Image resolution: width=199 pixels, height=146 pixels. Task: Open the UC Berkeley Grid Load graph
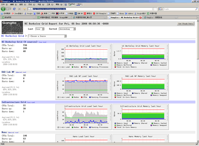(x=83, y=56)
